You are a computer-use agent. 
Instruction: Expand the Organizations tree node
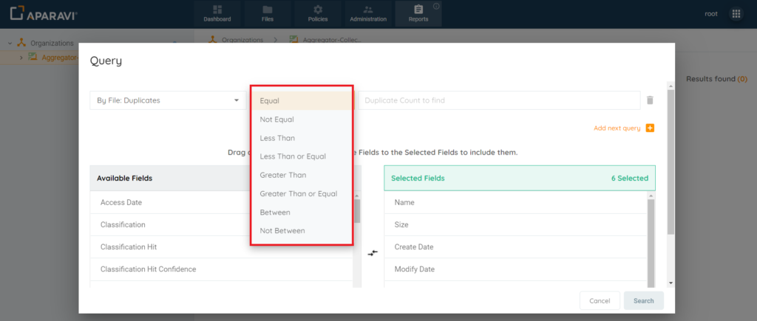(x=10, y=44)
